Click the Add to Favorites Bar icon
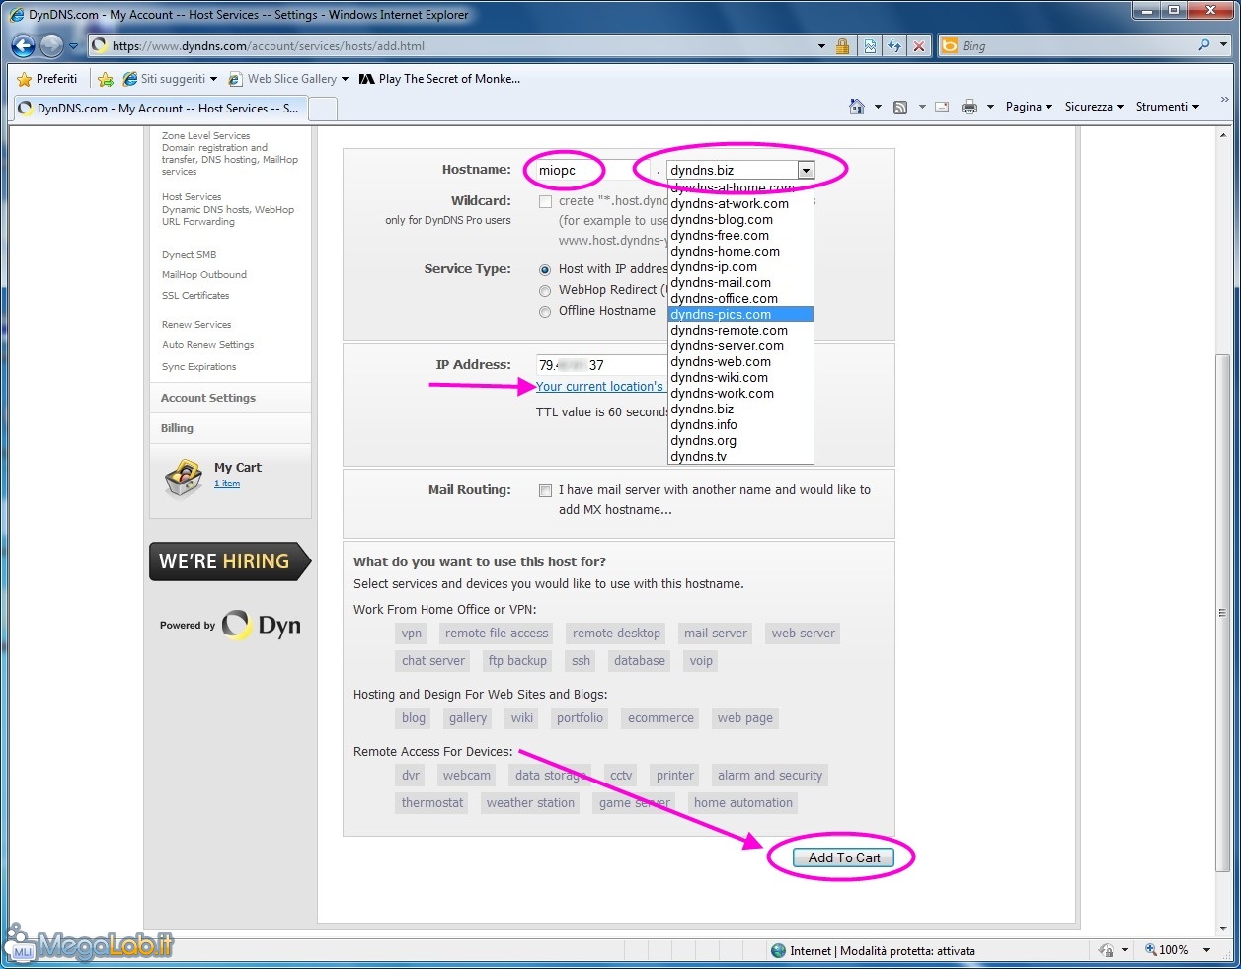The image size is (1241, 969). tap(106, 79)
